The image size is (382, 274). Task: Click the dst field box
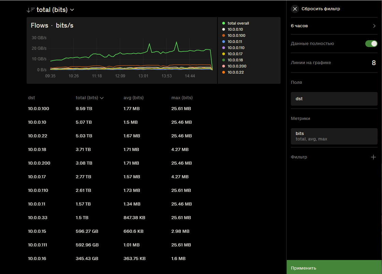334,99
